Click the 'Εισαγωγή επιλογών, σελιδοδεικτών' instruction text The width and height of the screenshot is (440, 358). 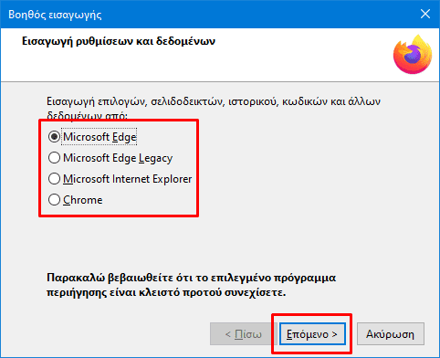[x=214, y=108]
